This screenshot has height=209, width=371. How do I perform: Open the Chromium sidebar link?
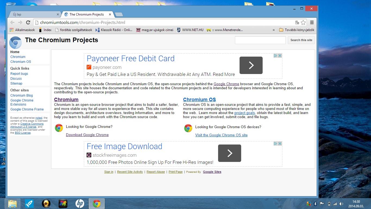[18, 57]
